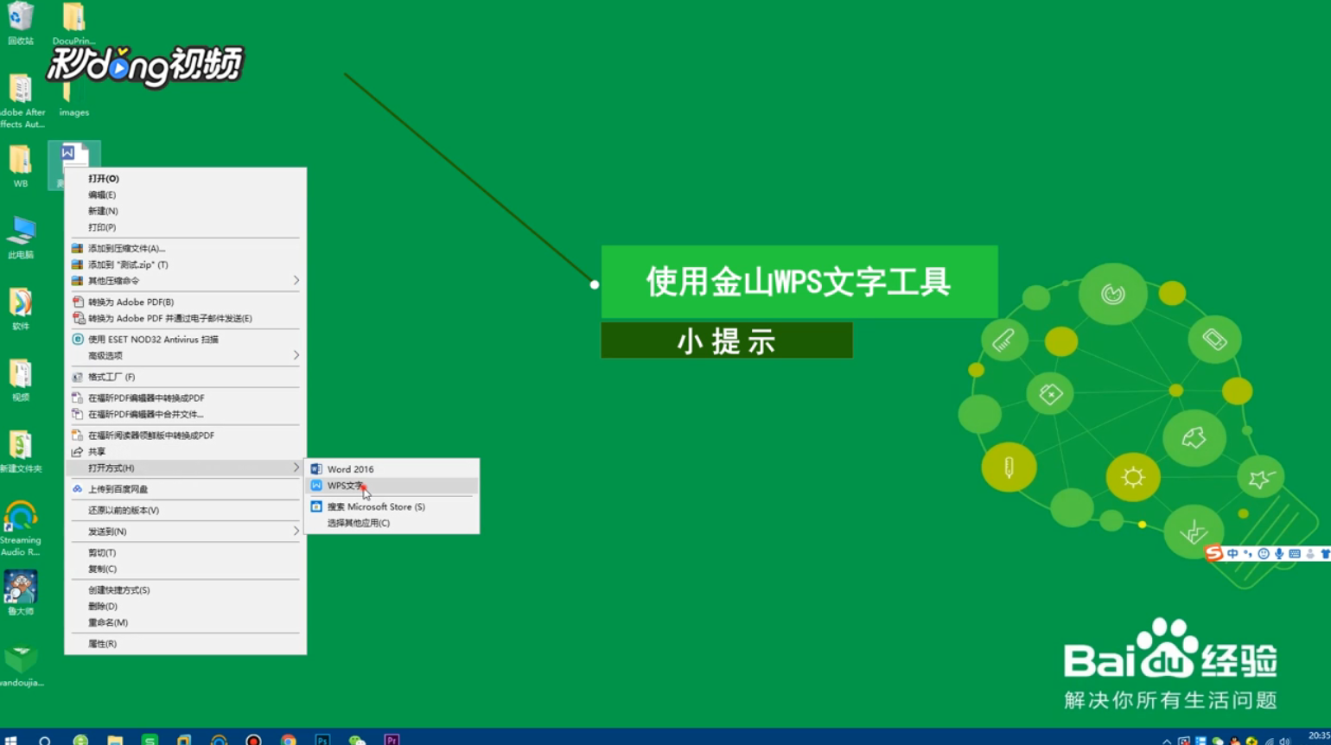Expand the 发送到(N) submenu arrow
1331x745 pixels.
click(x=296, y=532)
